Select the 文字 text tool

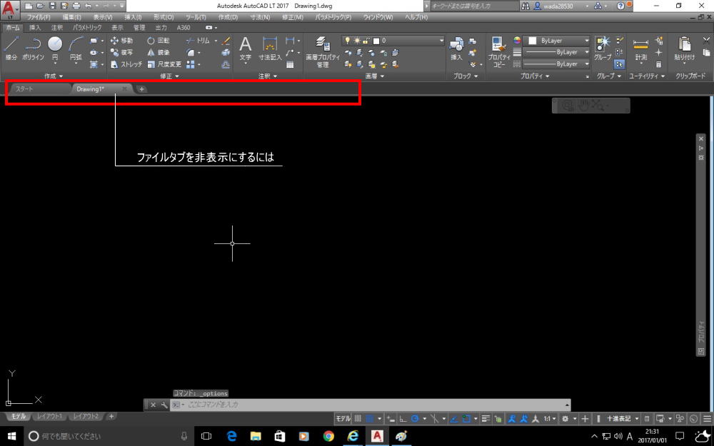246,49
